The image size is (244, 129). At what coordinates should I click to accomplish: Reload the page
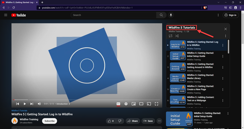tap(14, 7)
